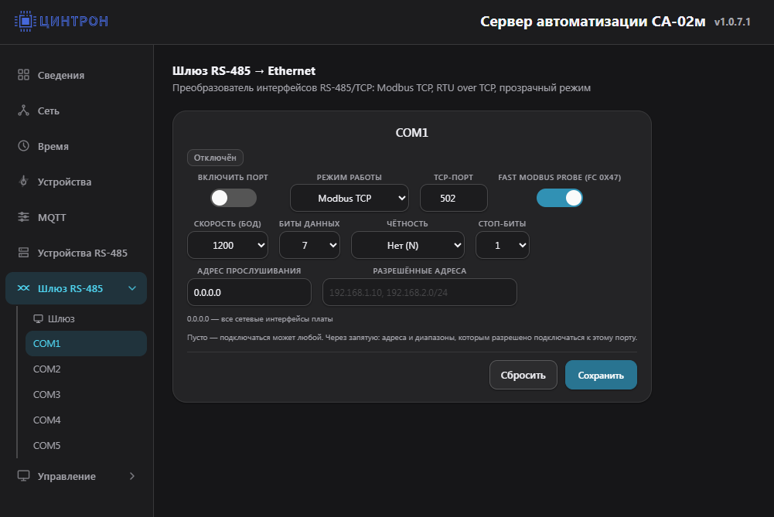Focus the Адрес прослушивания field
Image resolution: width=774 pixels, height=517 pixels.
249,293
